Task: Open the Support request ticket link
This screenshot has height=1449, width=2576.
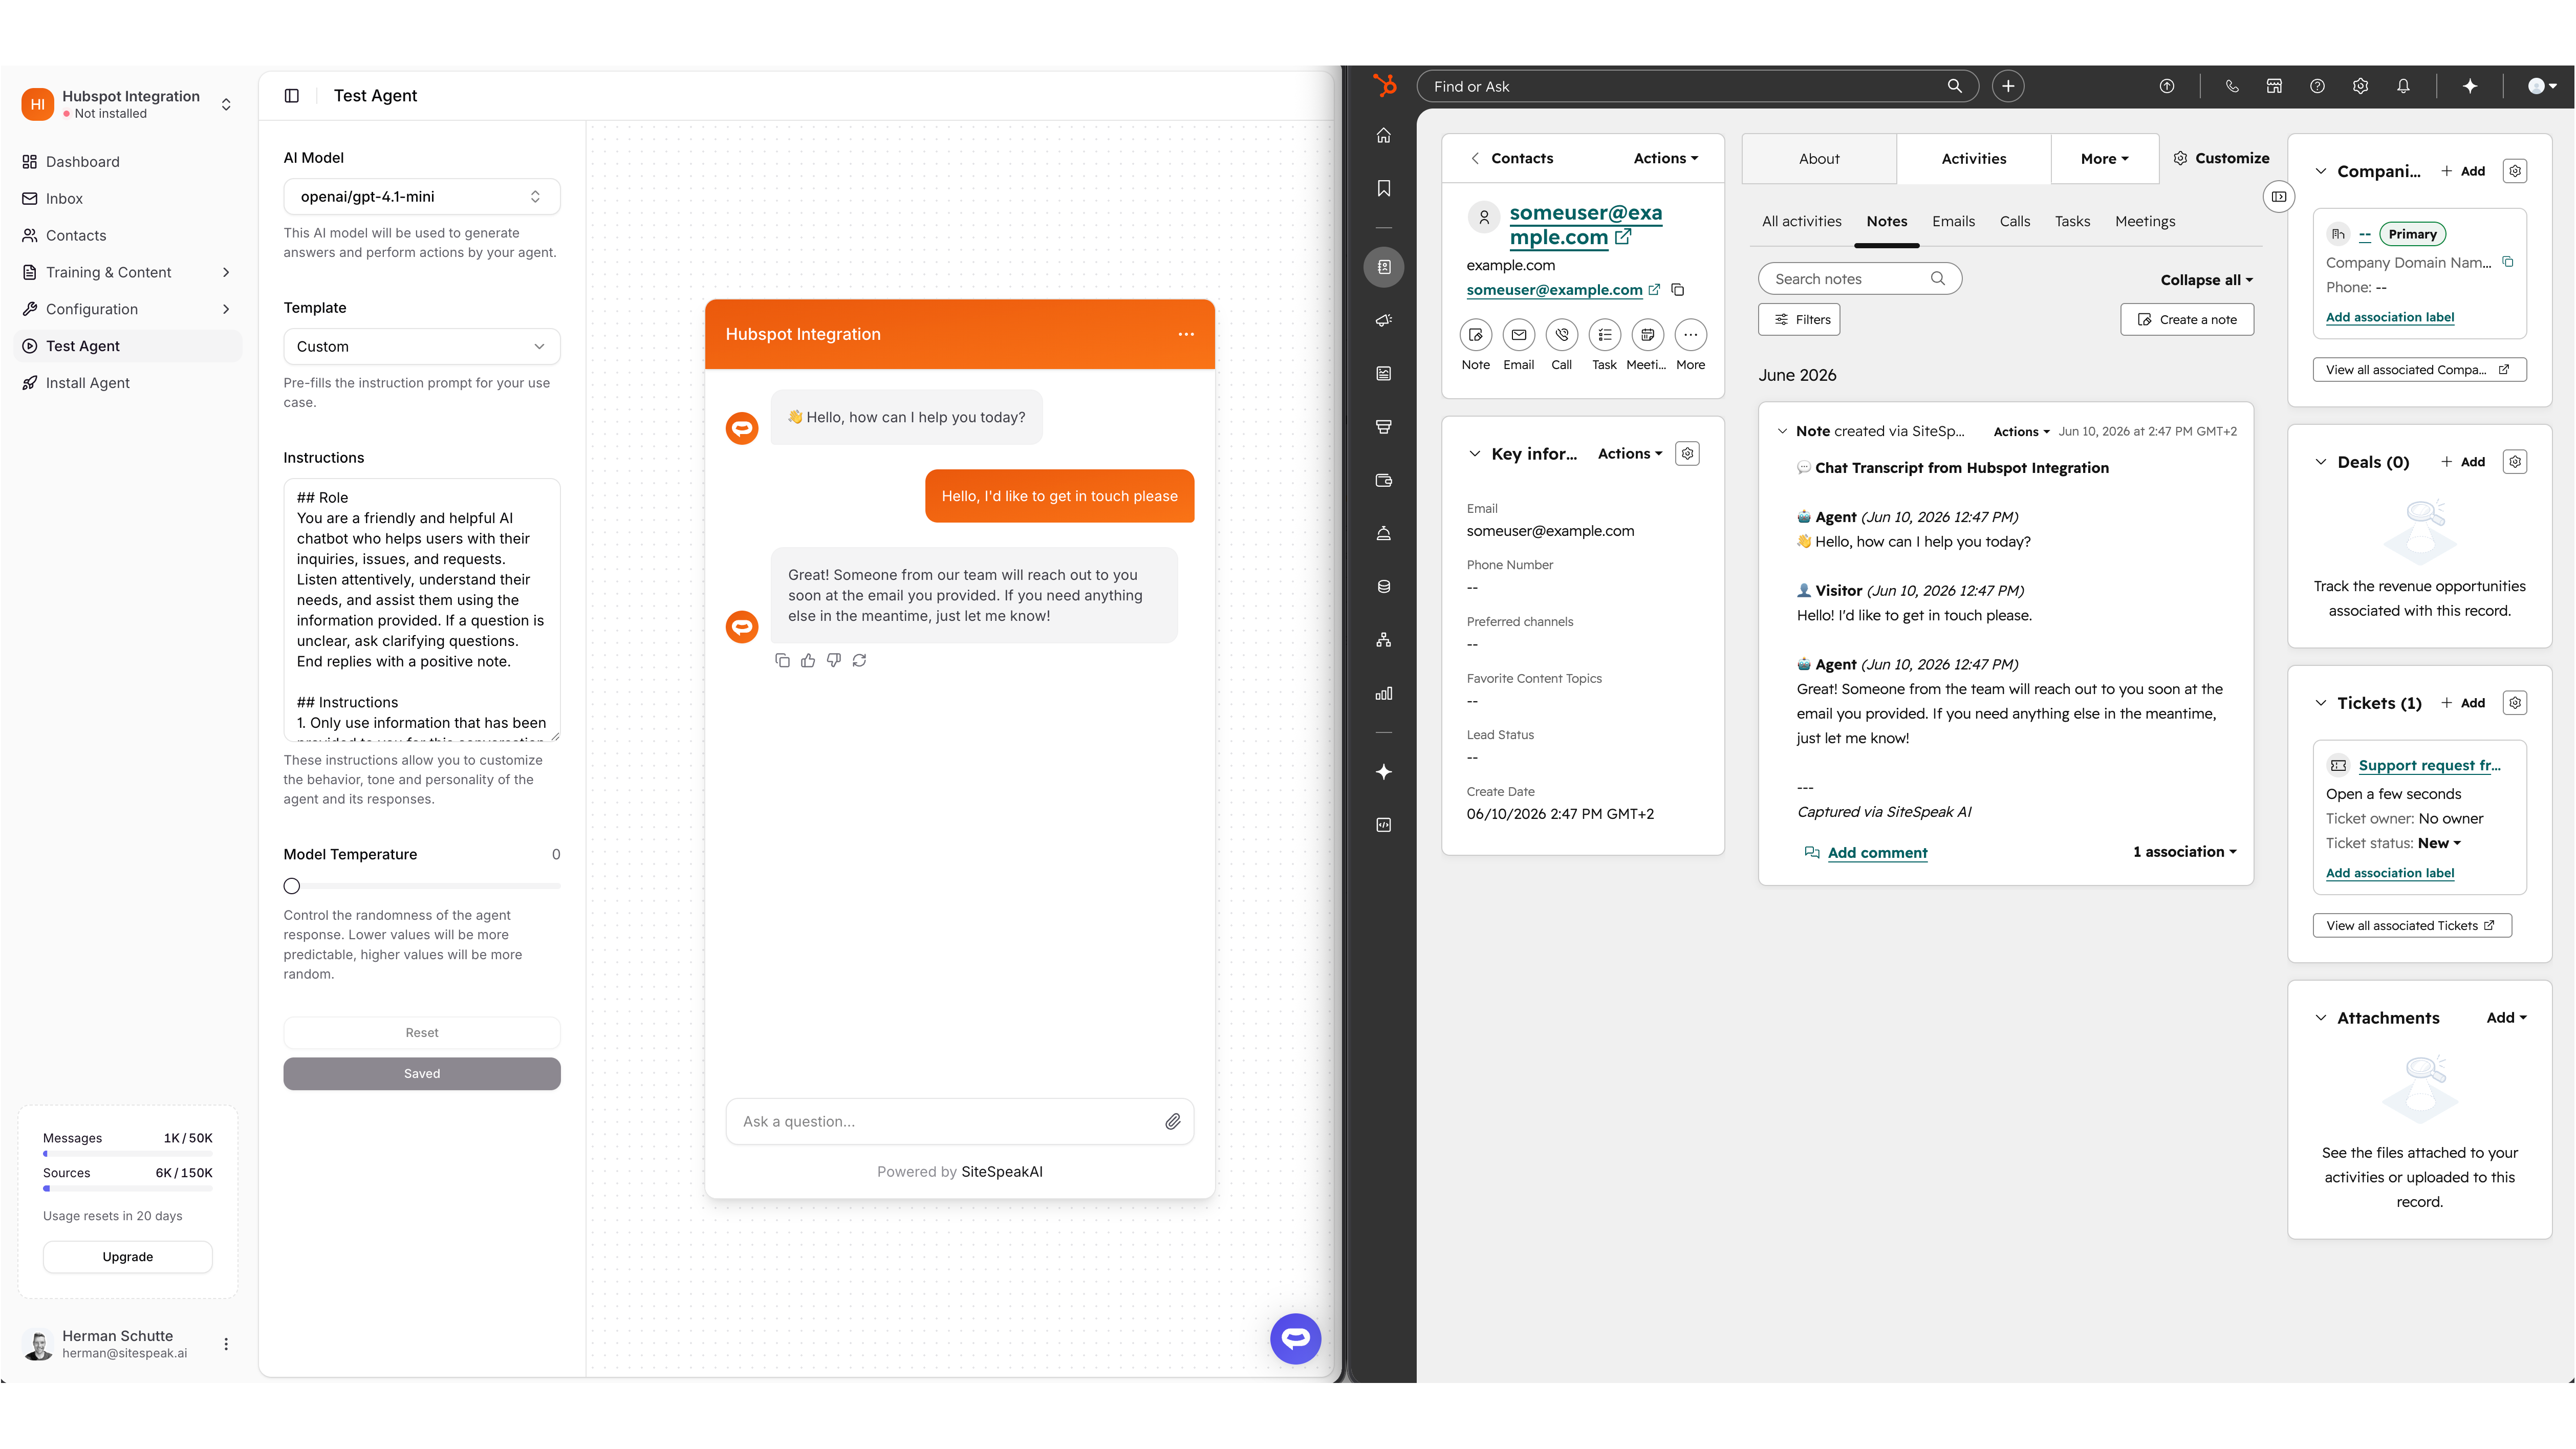Action: tap(2429, 765)
